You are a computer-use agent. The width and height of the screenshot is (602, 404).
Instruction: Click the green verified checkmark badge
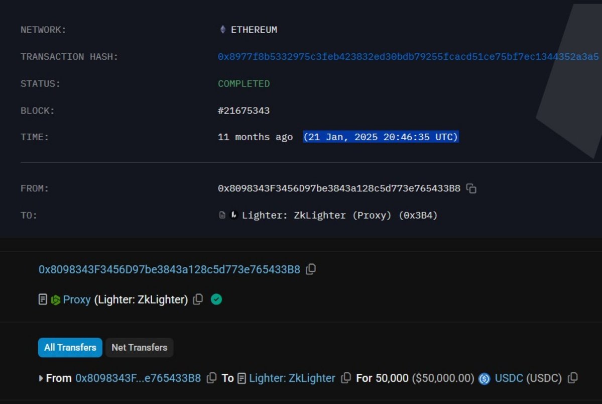(x=216, y=299)
